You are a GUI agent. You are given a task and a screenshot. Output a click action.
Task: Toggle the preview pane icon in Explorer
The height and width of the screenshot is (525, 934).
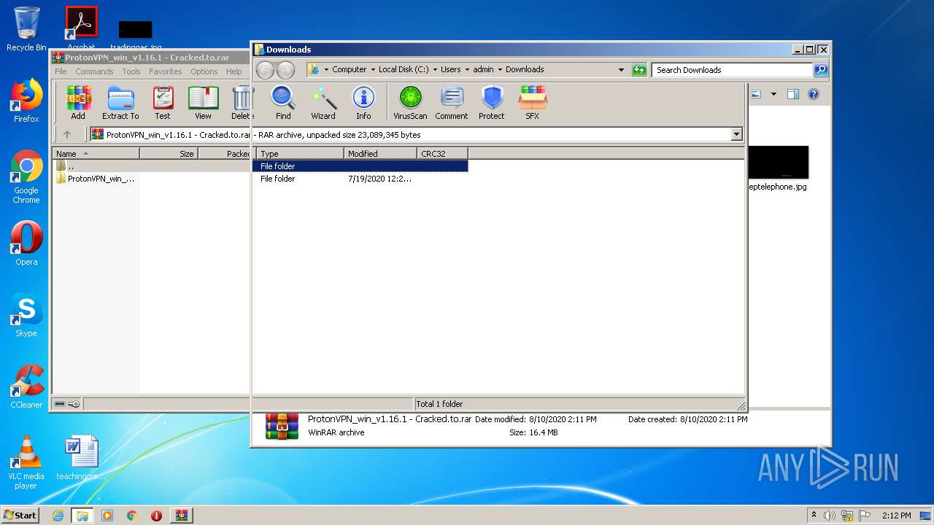pos(793,94)
